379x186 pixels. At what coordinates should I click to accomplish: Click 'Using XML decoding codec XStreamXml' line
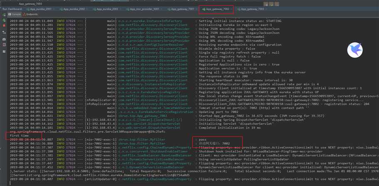point(232,41)
